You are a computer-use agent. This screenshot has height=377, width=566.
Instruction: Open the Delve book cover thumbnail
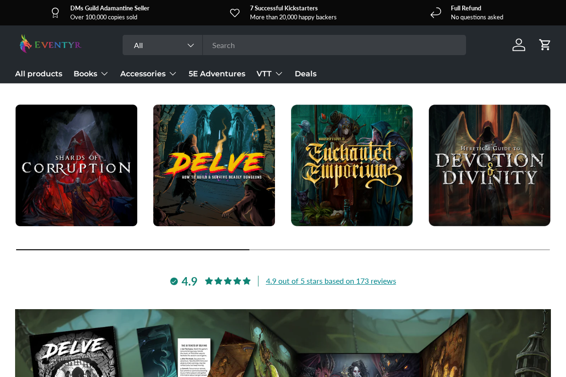tap(214, 165)
